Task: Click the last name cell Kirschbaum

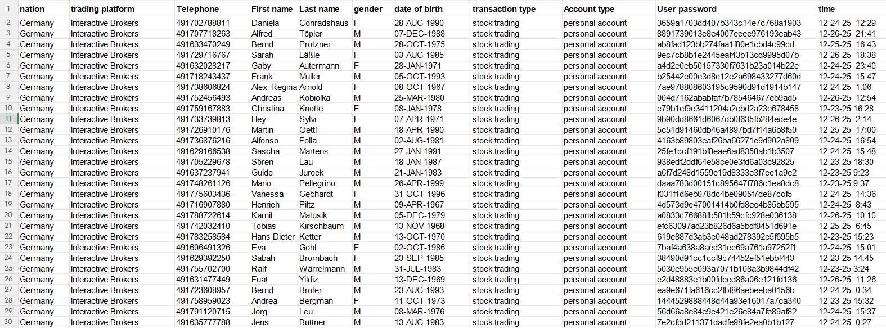Action: coord(325,226)
